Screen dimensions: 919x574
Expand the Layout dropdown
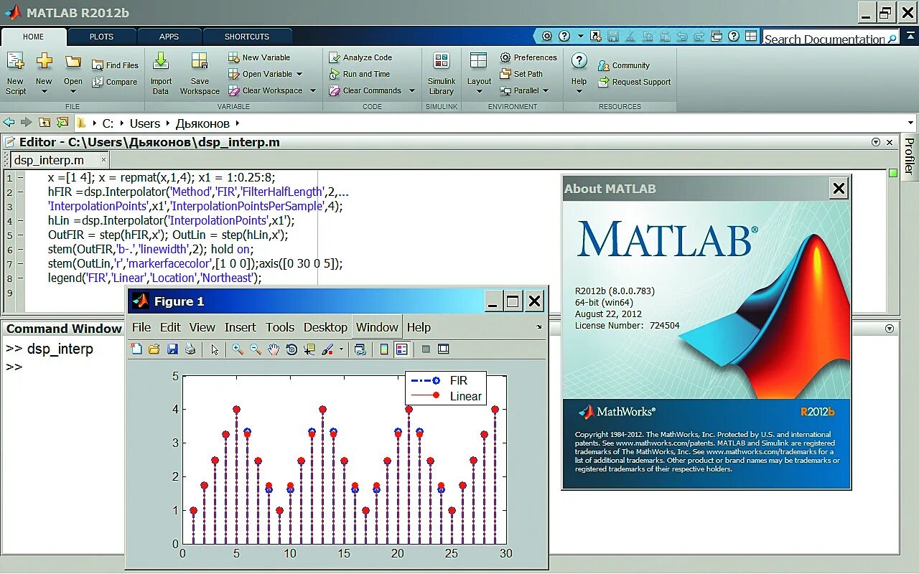click(x=480, y=92)
